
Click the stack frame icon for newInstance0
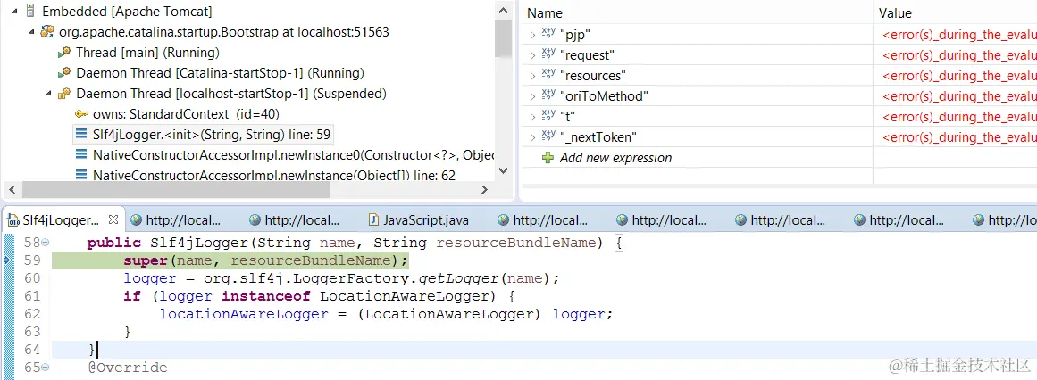[81, 154]
